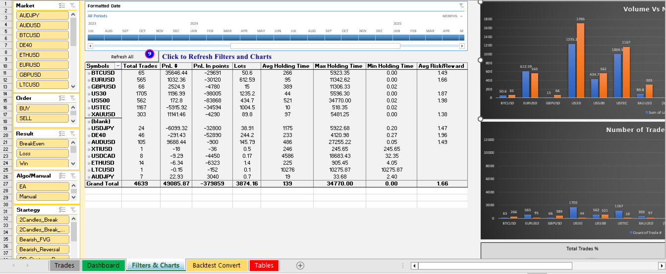Toggle SELL in the Order slicer
666x274 pixels.
coord(43,118)
